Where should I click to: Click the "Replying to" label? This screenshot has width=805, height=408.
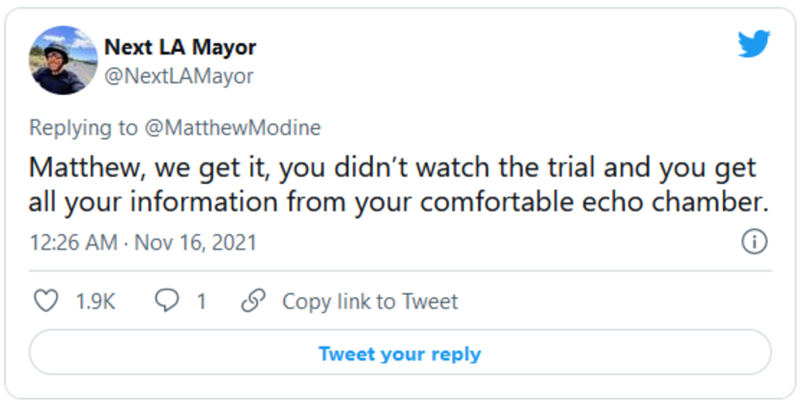tap(83, 128)
